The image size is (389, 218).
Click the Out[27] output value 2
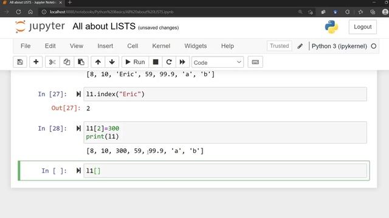[88, 108]
